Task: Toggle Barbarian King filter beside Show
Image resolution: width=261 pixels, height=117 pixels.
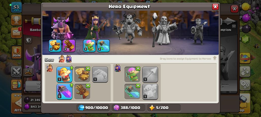Action: [x=62, y=59]
